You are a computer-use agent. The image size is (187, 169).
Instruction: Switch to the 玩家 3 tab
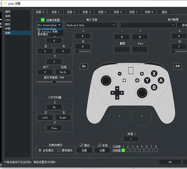(71, 12)
